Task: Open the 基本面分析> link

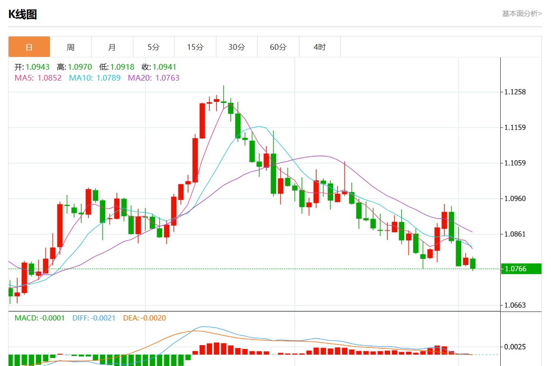Action: [x=522, y=14]
